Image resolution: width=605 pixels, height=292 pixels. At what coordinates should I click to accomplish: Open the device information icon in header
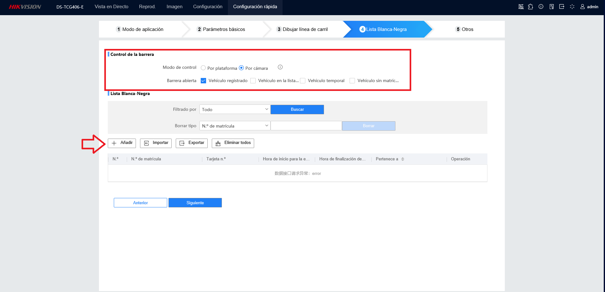(x=541, y=7)
